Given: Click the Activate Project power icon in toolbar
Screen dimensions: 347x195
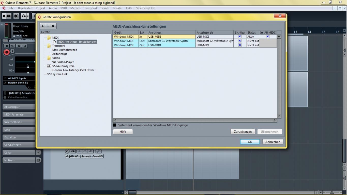Looking at the screenshot, I should (x=4, y=16).
